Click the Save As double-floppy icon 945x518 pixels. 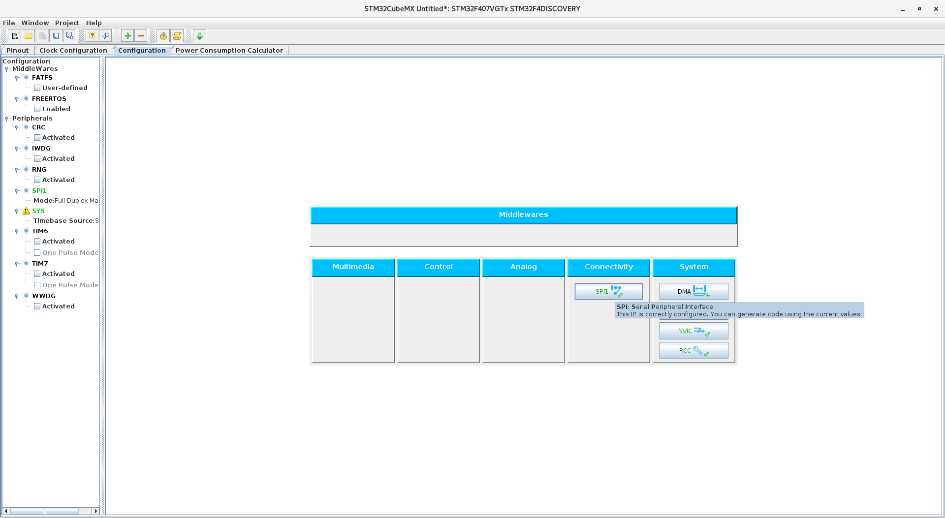tap(69, 36)
